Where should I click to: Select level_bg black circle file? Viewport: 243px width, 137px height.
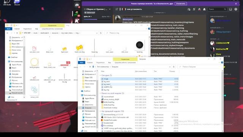pyautogui.click(x=139, y=46)
